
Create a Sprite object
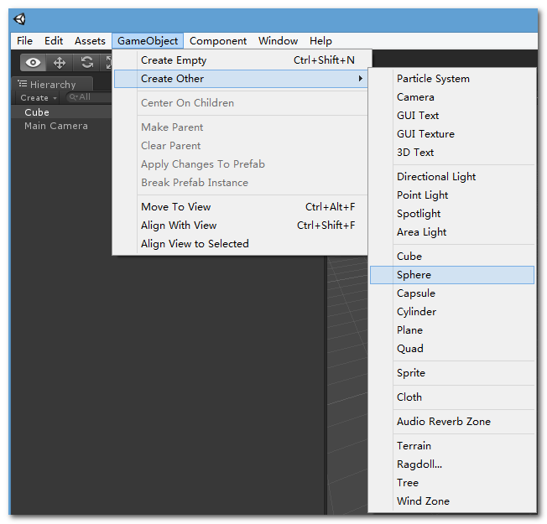click(x=452, y=373)
